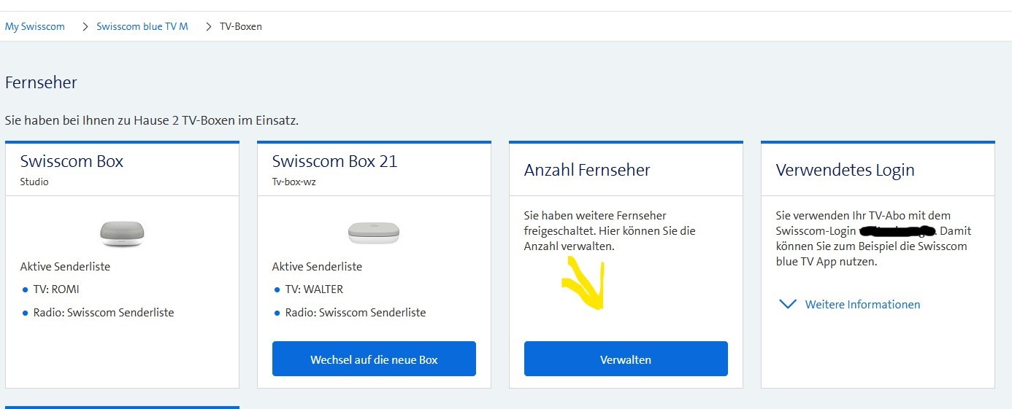Click the Swisscom Box 21 card title
Image resolution: width=1012 pixels, height=409 pixels.
click(x=334, y=161)
